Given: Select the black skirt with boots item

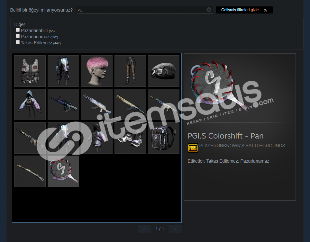Looking at the screenshot, I should click(130, 71).
